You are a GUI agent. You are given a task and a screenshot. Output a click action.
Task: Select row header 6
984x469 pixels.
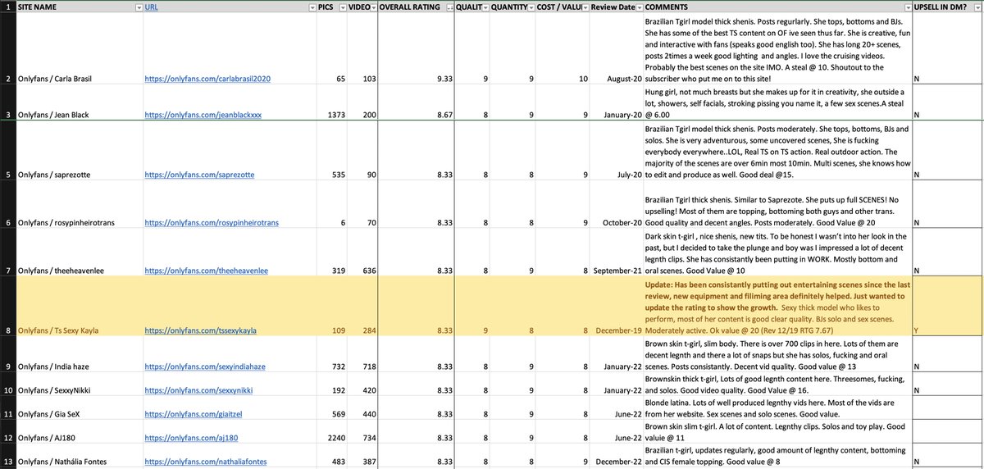pos(7,205)
